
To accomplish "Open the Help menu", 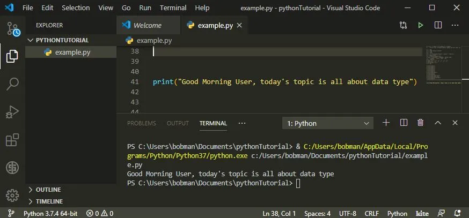I will point(202,7).
